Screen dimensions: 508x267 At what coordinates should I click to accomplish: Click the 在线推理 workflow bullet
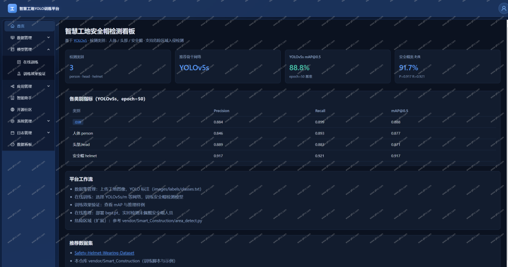[x=124, y=213]
